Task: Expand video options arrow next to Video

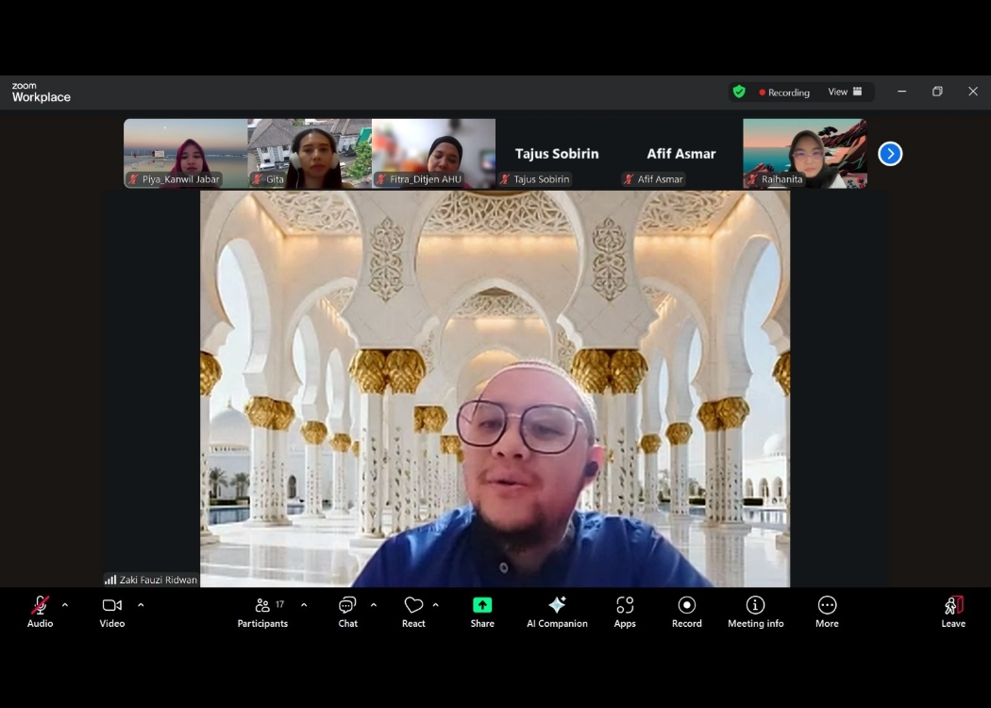Action: tap(141, 605)
